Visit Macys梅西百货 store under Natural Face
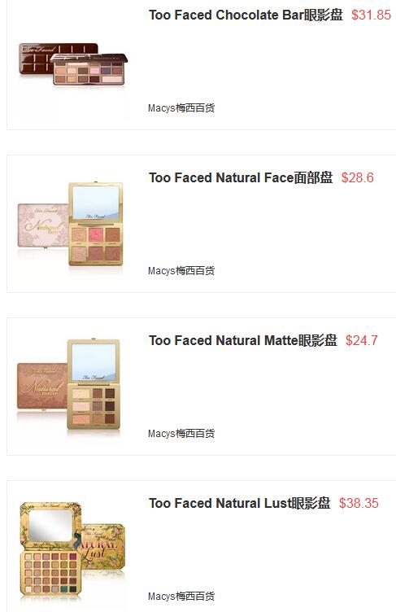 pyautogui.click(x=181, y=271)
